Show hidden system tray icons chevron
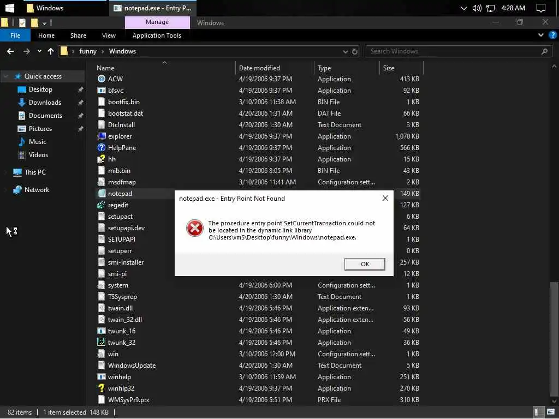The height and width of the screenshot is (419, 559). point(463,8)
